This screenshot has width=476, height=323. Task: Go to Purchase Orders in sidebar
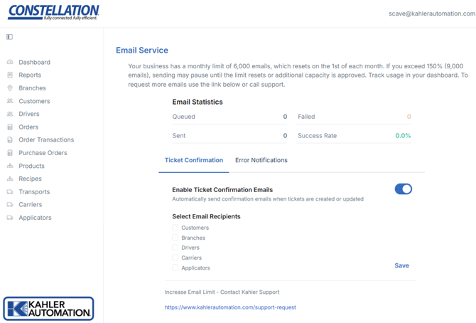pyautogui.click(x=43, y=153)
